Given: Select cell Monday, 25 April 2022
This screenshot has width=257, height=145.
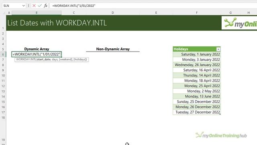Looking at the screenshot, I should pos(196,86).
